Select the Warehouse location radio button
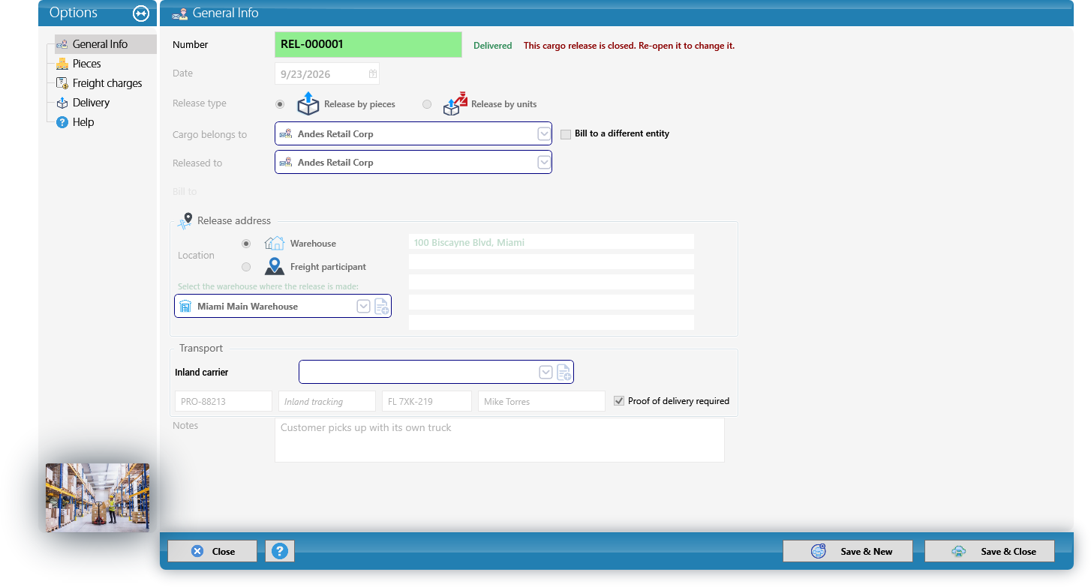The height and width of the screenshot is (587, 1091). pos(246,244)
